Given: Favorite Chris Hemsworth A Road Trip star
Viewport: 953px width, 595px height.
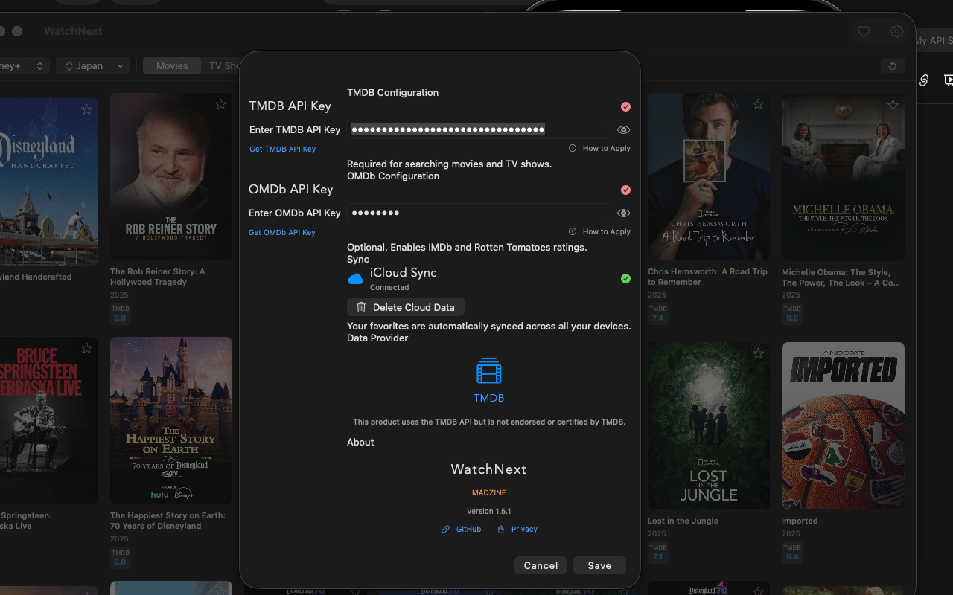Looking at the screenshot, I should click(x=758, y=104).
